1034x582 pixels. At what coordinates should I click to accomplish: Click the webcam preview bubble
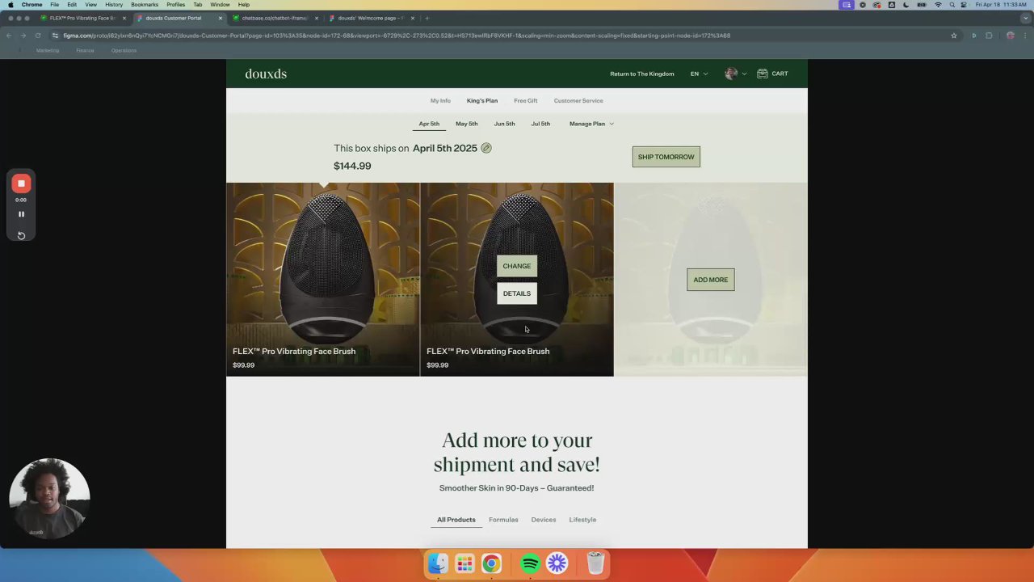coord(49,499)
